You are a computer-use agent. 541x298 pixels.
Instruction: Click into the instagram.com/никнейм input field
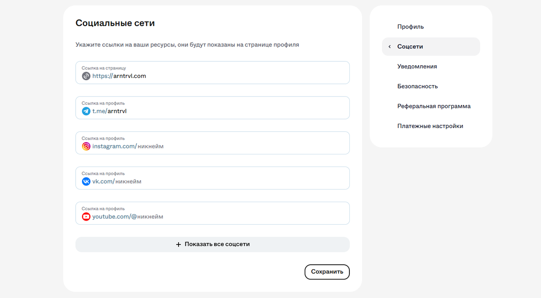pos(212,143)
